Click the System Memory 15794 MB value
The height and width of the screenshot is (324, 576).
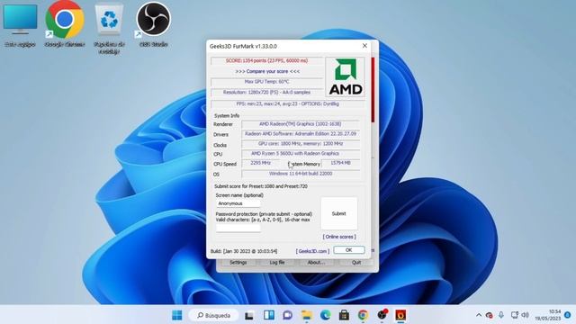point(340,163)
